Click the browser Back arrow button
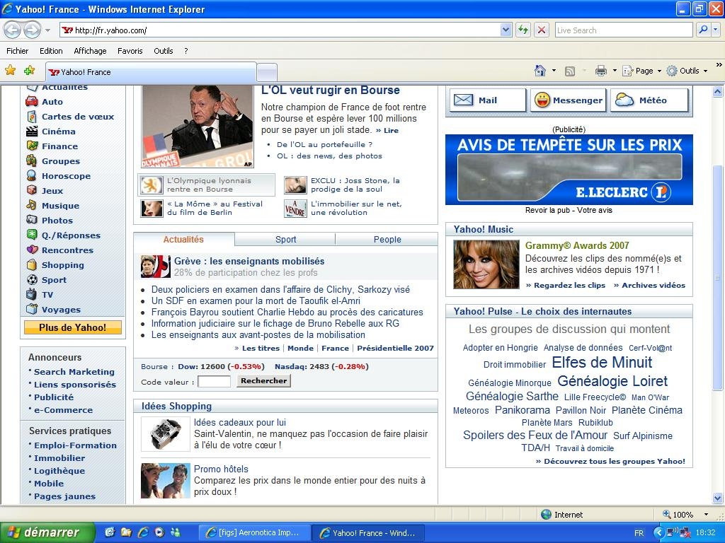Screen dimensions: 725x543 click(13, 30)
